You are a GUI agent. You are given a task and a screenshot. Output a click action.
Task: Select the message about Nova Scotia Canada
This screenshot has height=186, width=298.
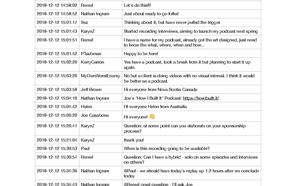click(x=160, y=90)
